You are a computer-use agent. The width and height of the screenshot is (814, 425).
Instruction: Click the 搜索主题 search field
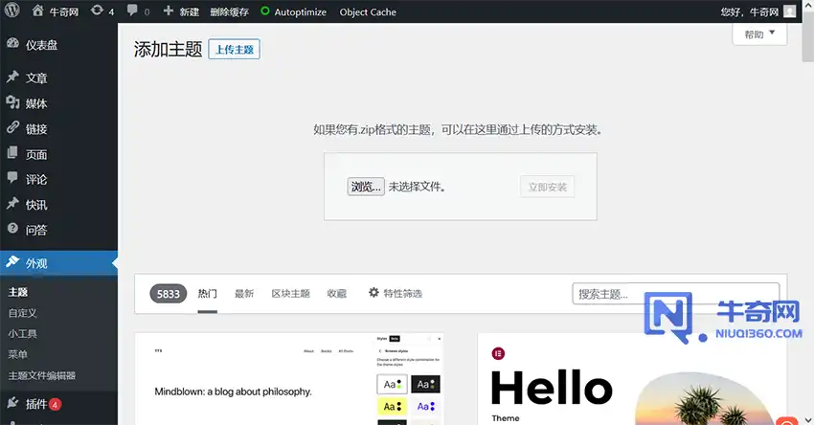(x=675, y=294)
